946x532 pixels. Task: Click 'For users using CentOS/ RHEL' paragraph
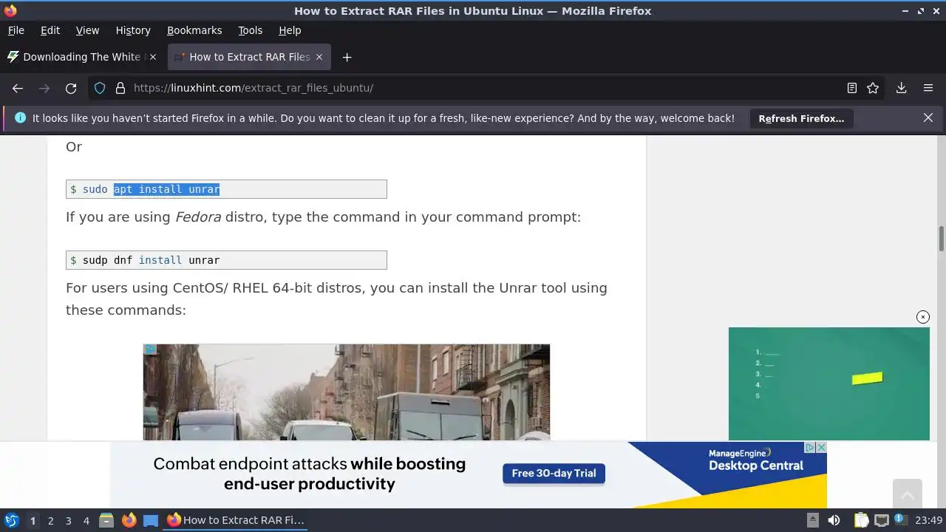coord(336,299)
